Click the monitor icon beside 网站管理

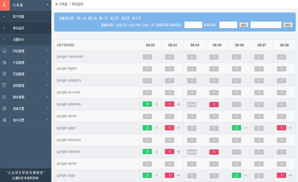[x=4, y=51]
